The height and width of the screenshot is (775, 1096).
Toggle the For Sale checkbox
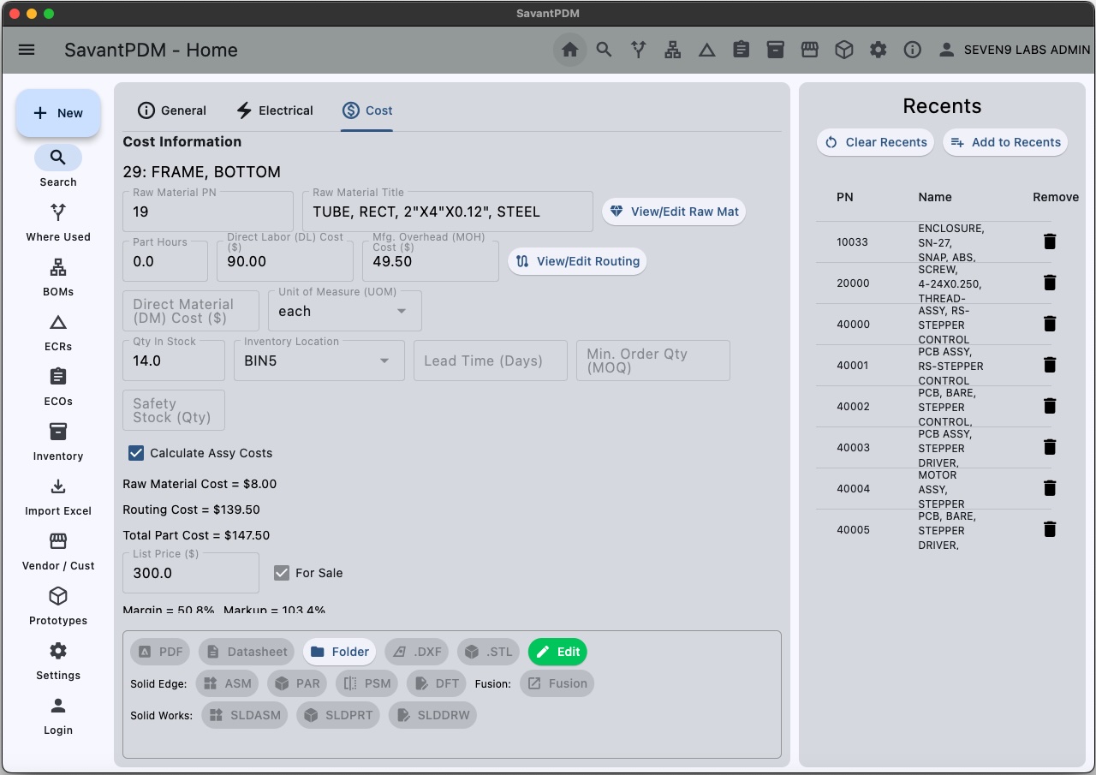[x=282, y=573]
